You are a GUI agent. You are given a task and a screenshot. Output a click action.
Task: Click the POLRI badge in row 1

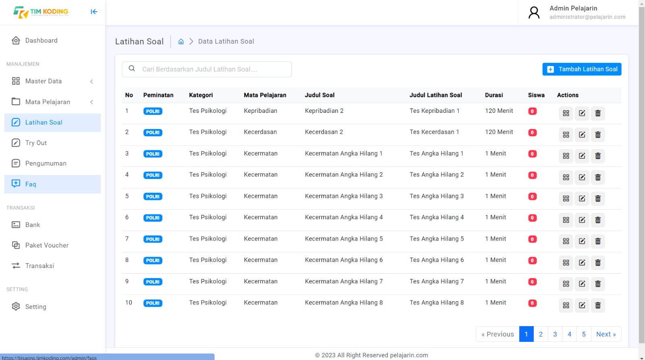(x=153, y=111)
